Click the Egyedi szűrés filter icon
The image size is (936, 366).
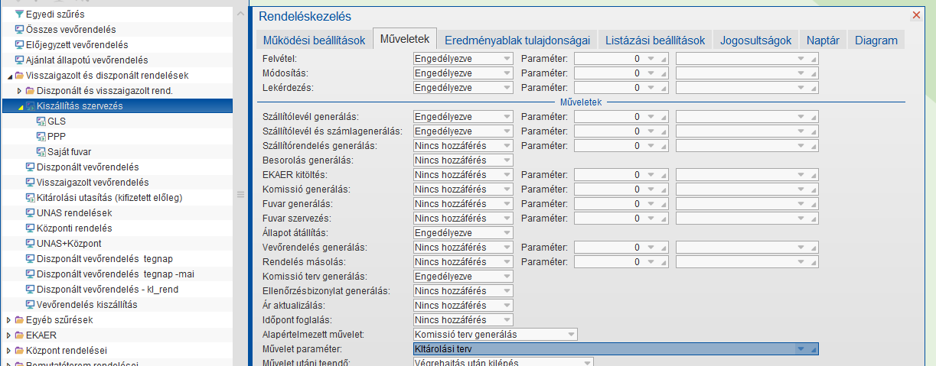click(x=19, y=14)
